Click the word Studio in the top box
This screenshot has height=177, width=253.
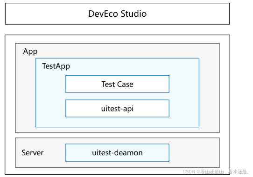tap(134, 13)
